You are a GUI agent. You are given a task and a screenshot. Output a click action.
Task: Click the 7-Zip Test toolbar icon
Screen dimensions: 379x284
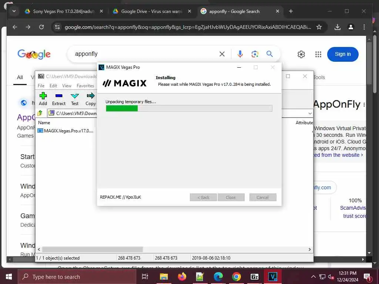point(75,96)
